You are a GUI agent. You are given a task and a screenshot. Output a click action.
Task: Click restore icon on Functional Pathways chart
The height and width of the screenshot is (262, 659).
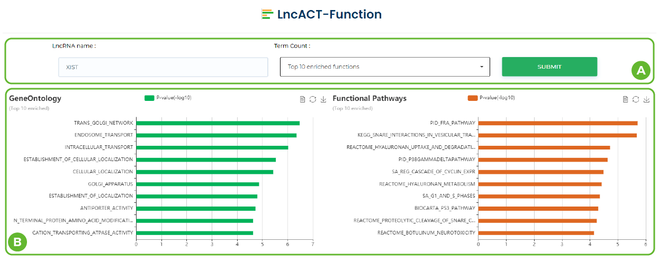636,99
